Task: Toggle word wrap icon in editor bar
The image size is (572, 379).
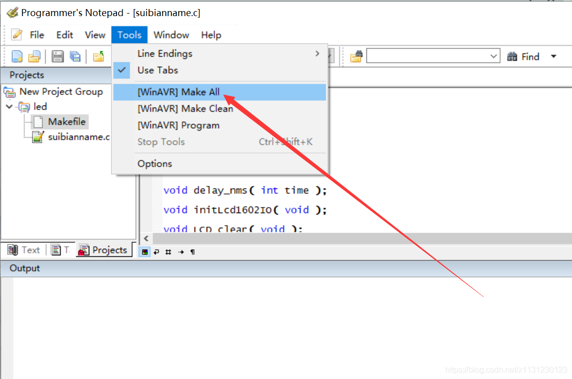Action: click(x=156, y=252)
